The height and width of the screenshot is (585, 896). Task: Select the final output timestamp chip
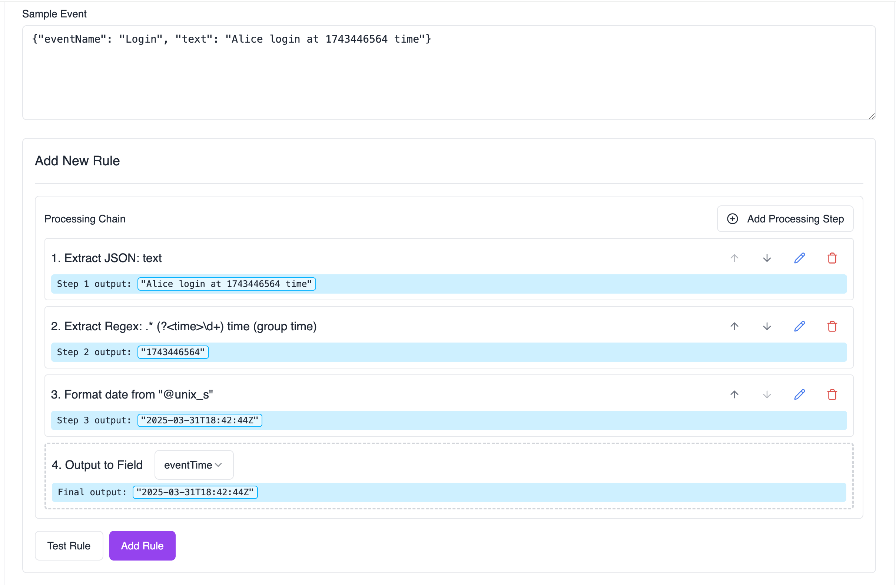tap(195, 492)
